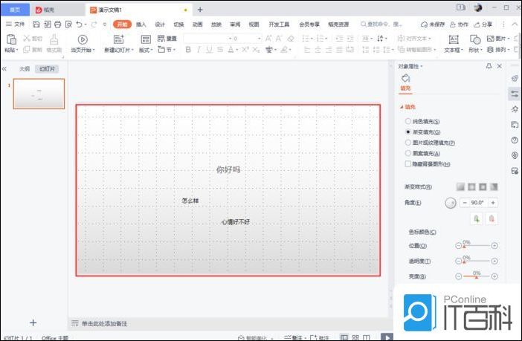
Task: Open the 版式 layout dropdown
Action: pyautogui.click(x=146, y=50)
